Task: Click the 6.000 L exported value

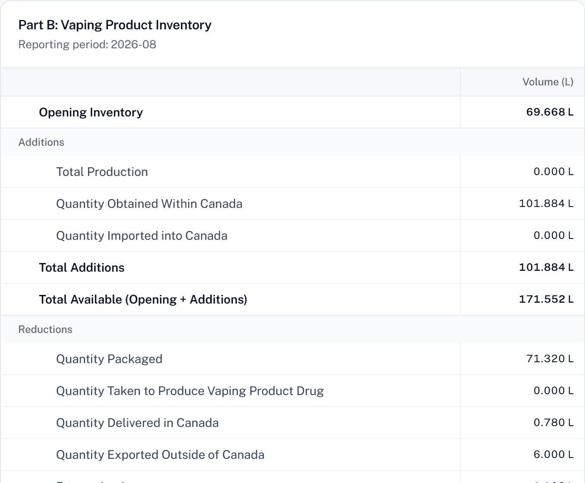Action: click(x=554, y=455)
